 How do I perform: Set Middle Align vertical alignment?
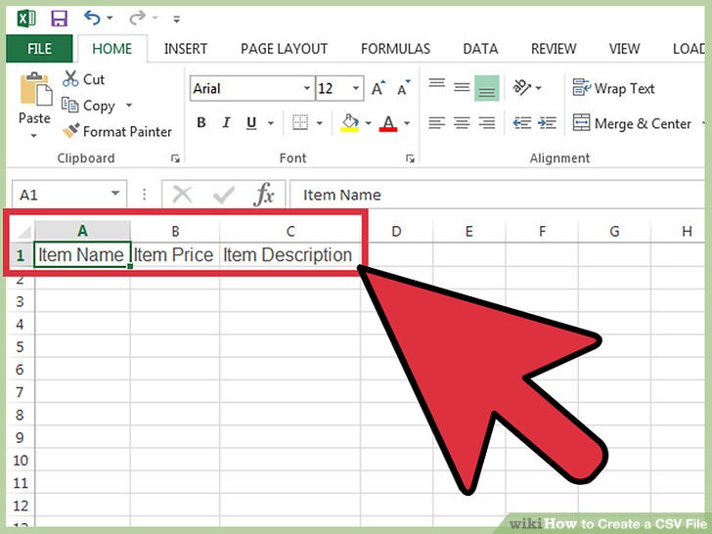pyautogui.click(x=462, y=88)
